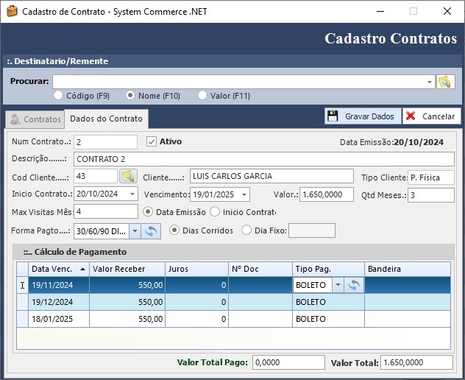Open the Forma Pagto dropdown
465x380 pixels.
pos(135,231)
